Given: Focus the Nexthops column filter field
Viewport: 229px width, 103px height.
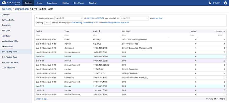Looking at the screenshot, I should click(145, 35).
